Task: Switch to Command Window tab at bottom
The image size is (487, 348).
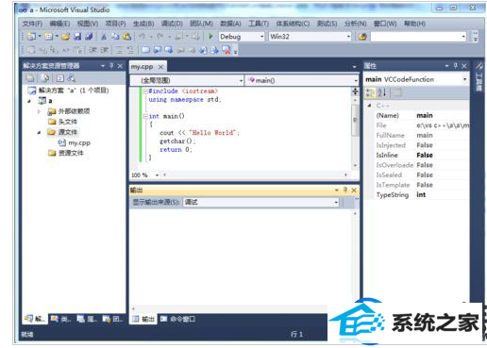Action: (177, 319)
